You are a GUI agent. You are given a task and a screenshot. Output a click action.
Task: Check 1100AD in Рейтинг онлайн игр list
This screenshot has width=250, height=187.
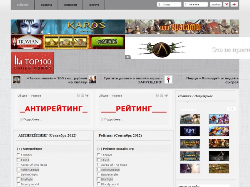pyautogui.click(x=99, y=155)
